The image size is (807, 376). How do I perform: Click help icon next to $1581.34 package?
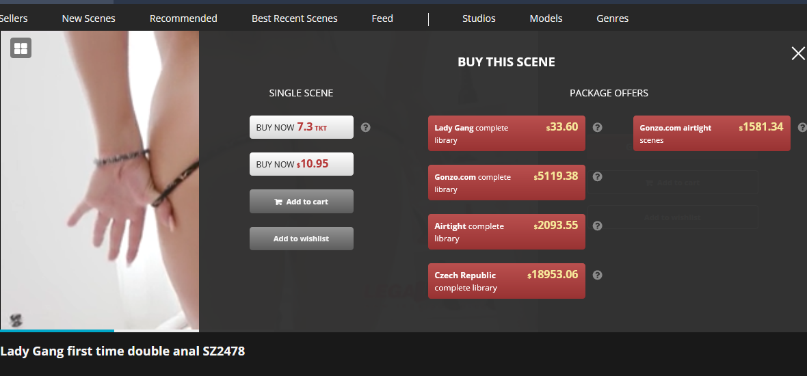(x=802, y=127)
